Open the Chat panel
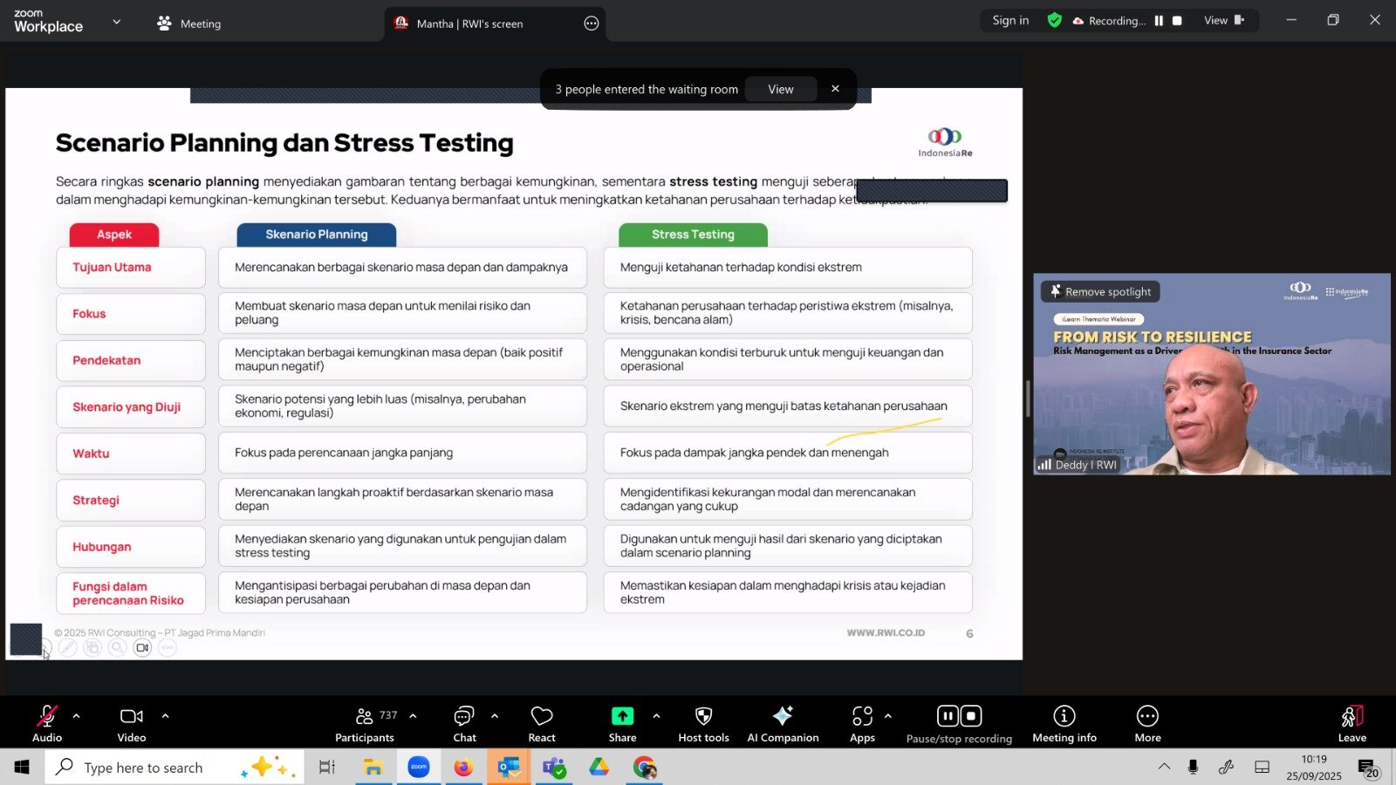 coord(464,723)
